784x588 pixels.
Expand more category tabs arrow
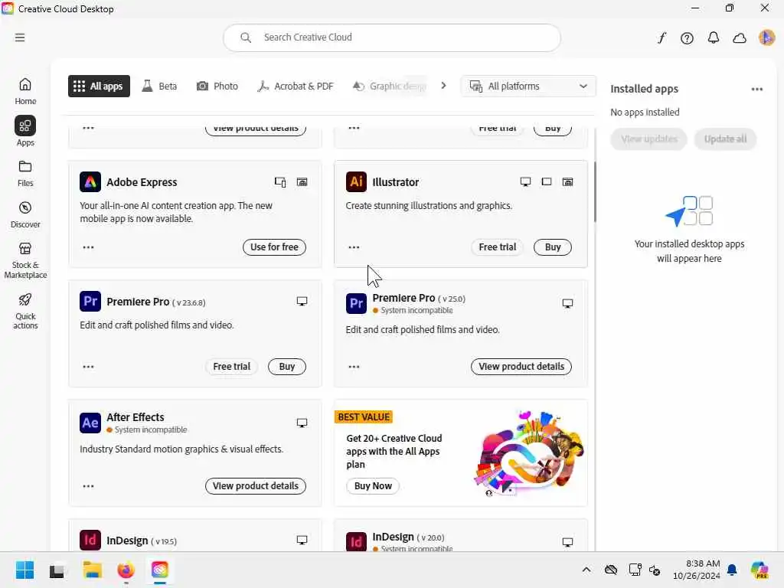[x=443, y=86]
